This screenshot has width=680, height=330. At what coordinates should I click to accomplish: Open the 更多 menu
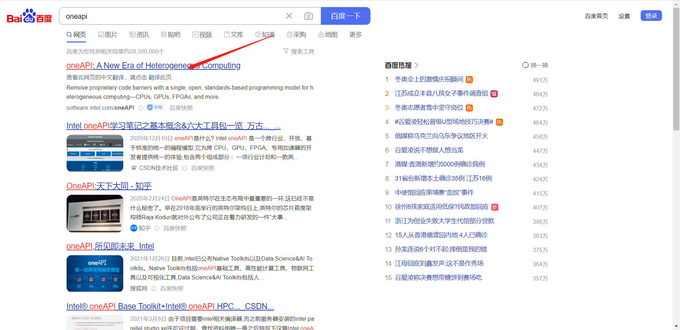pyautogui.click(x=355, y=34)
